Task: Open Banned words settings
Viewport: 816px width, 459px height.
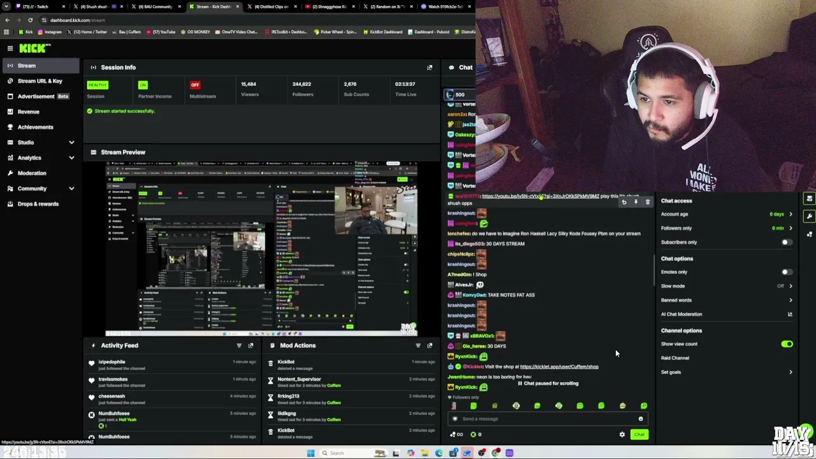Action: (x=725, y=300)
